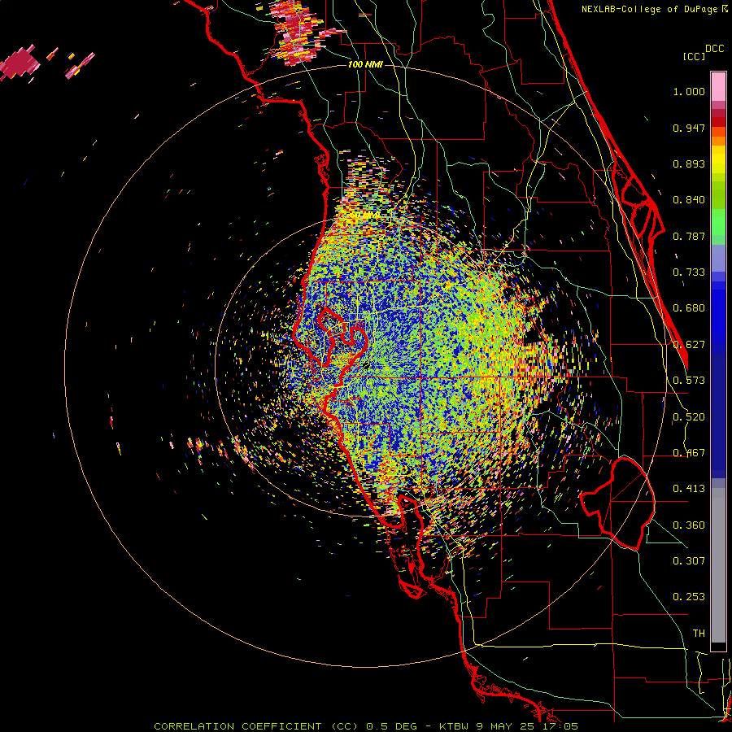732x732 pixels.
Task: Select the 0.947 scale value
Action: (689, 128)
